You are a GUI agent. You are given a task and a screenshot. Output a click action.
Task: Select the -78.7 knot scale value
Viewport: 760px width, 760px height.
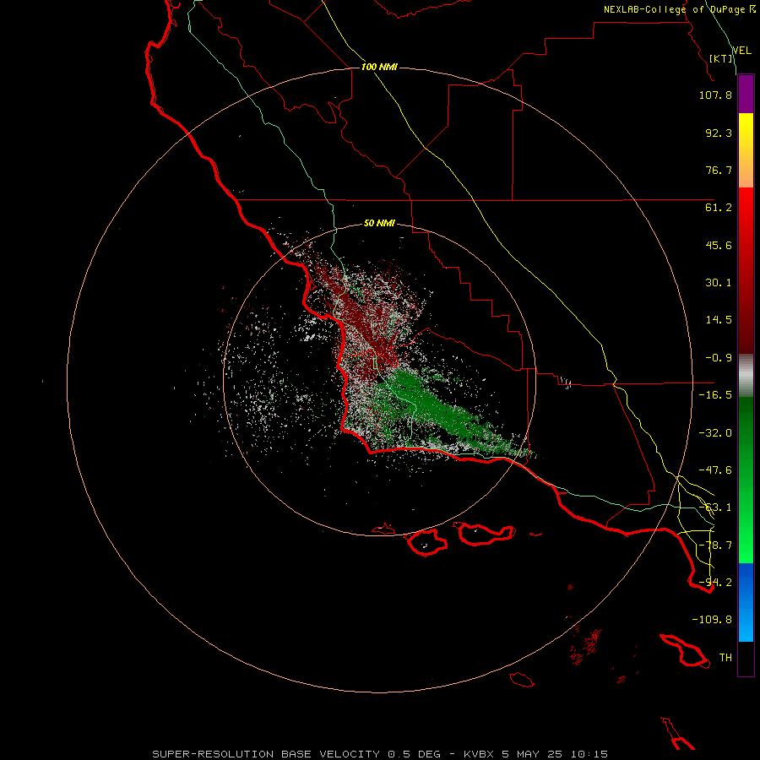715,546
